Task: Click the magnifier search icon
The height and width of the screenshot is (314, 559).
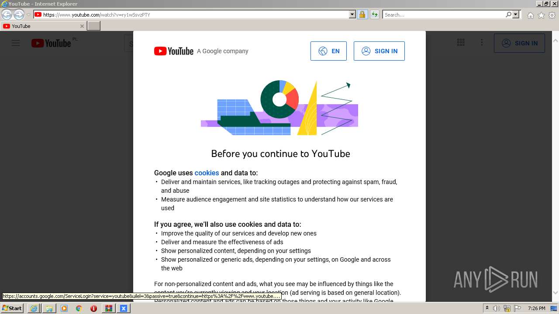Action: click(x=508, y=15)
